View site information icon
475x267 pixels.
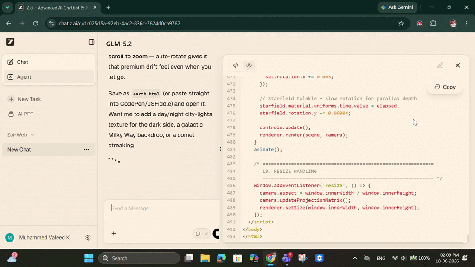[x=51, y=23]
